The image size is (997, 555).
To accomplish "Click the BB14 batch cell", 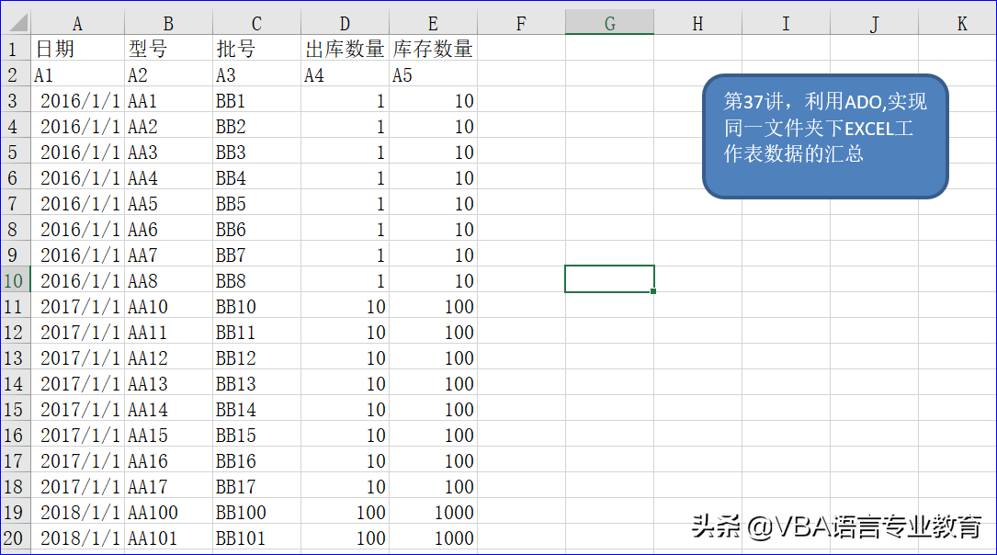I will [256, 409].
